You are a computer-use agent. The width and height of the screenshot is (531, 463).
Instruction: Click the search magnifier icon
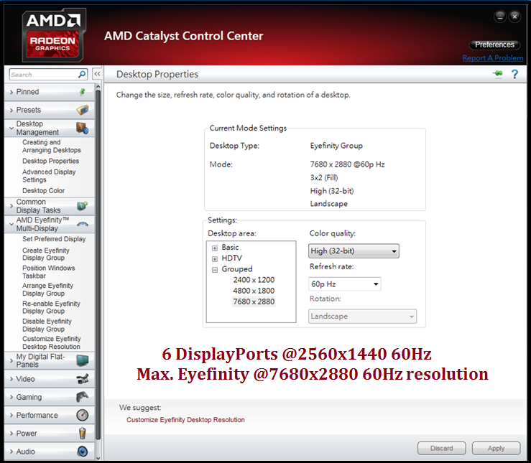tap(82, 74)
